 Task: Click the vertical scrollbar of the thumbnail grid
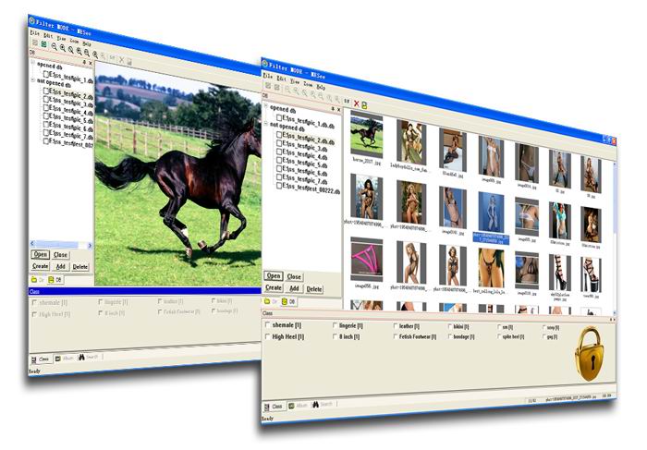pos(614,237)
